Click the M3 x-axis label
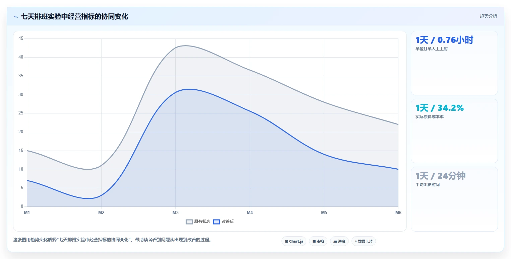This screenshot has height=259, width=511. [175, 212]
